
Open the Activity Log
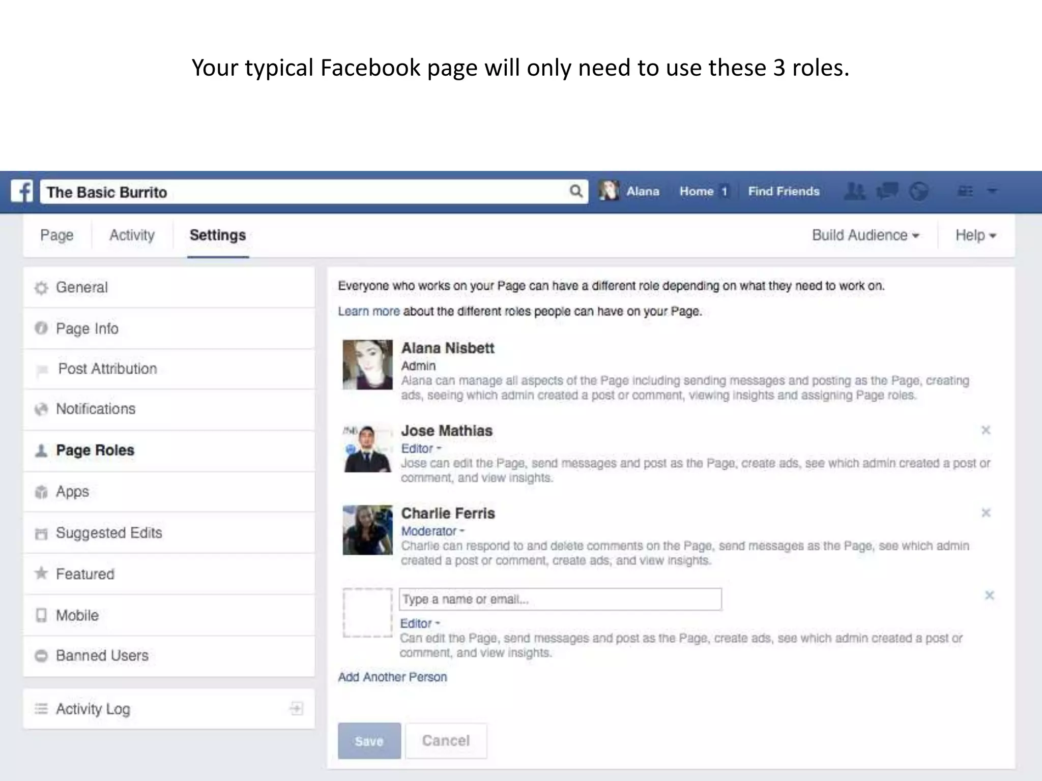point(169,709)
